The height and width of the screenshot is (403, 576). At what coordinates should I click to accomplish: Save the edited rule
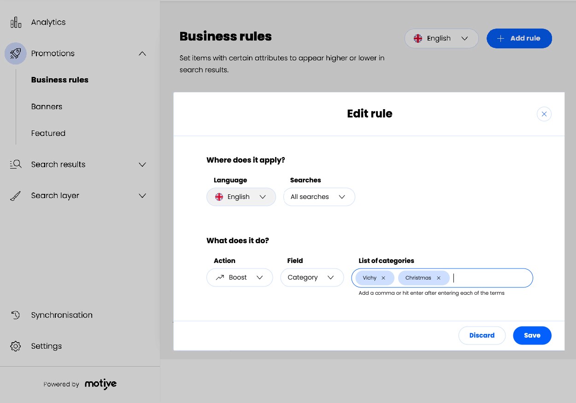[x=532, y=335]
